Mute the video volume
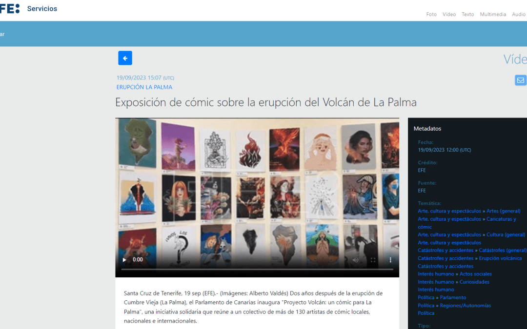The height and width of the screenshot is (329, 527). [x=356, y=259]
